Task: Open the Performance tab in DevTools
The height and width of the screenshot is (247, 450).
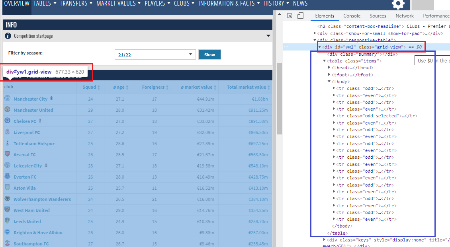Action: pyautogui.click(x=436, y=16)
